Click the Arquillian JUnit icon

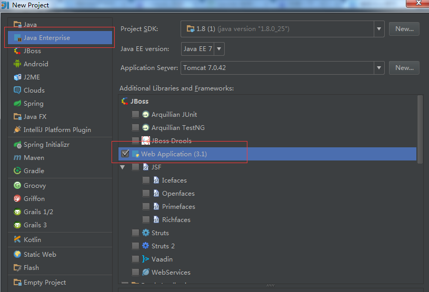[146, 114]
